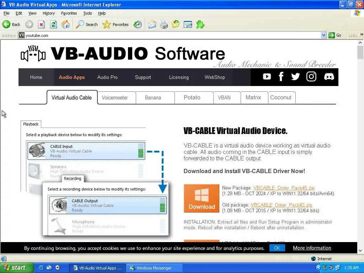
Task: Click the Internet zone status bar entry
Action: click(x=321, y=259)
